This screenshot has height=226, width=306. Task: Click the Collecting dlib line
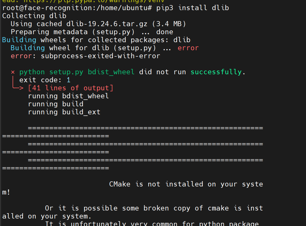(34, 16)
